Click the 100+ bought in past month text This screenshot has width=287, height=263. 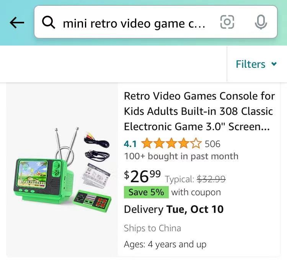click(x=181, y=156)
